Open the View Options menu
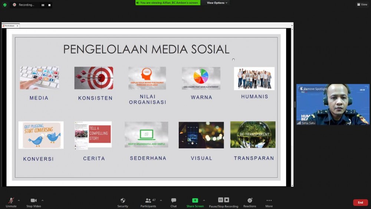Image resolution: width=371 pixels, height=209 pixels. point(217,3)
